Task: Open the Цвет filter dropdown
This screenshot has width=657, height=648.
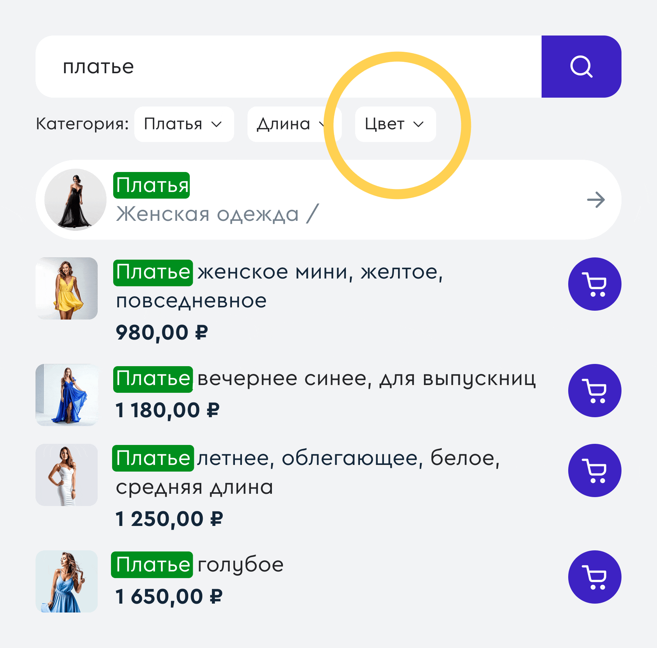Action: tap(395, 124)
